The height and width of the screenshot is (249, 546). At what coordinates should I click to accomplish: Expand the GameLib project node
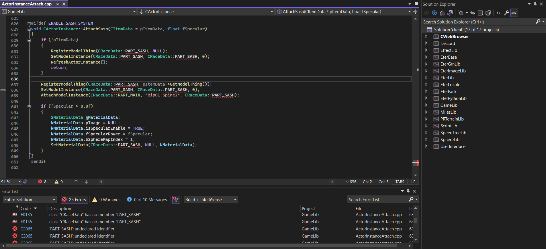coord(426,105)
